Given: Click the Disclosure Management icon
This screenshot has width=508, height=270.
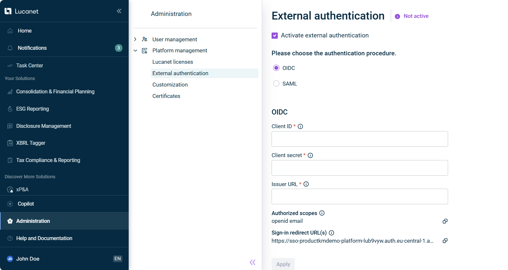Looking at the screenshot, I should pos(10,126).
